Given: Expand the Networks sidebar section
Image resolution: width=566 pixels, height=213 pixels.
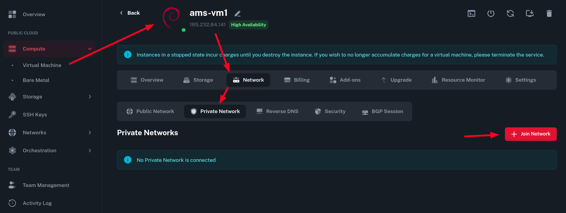Looking at the screenshot, I should click(89, 133).
